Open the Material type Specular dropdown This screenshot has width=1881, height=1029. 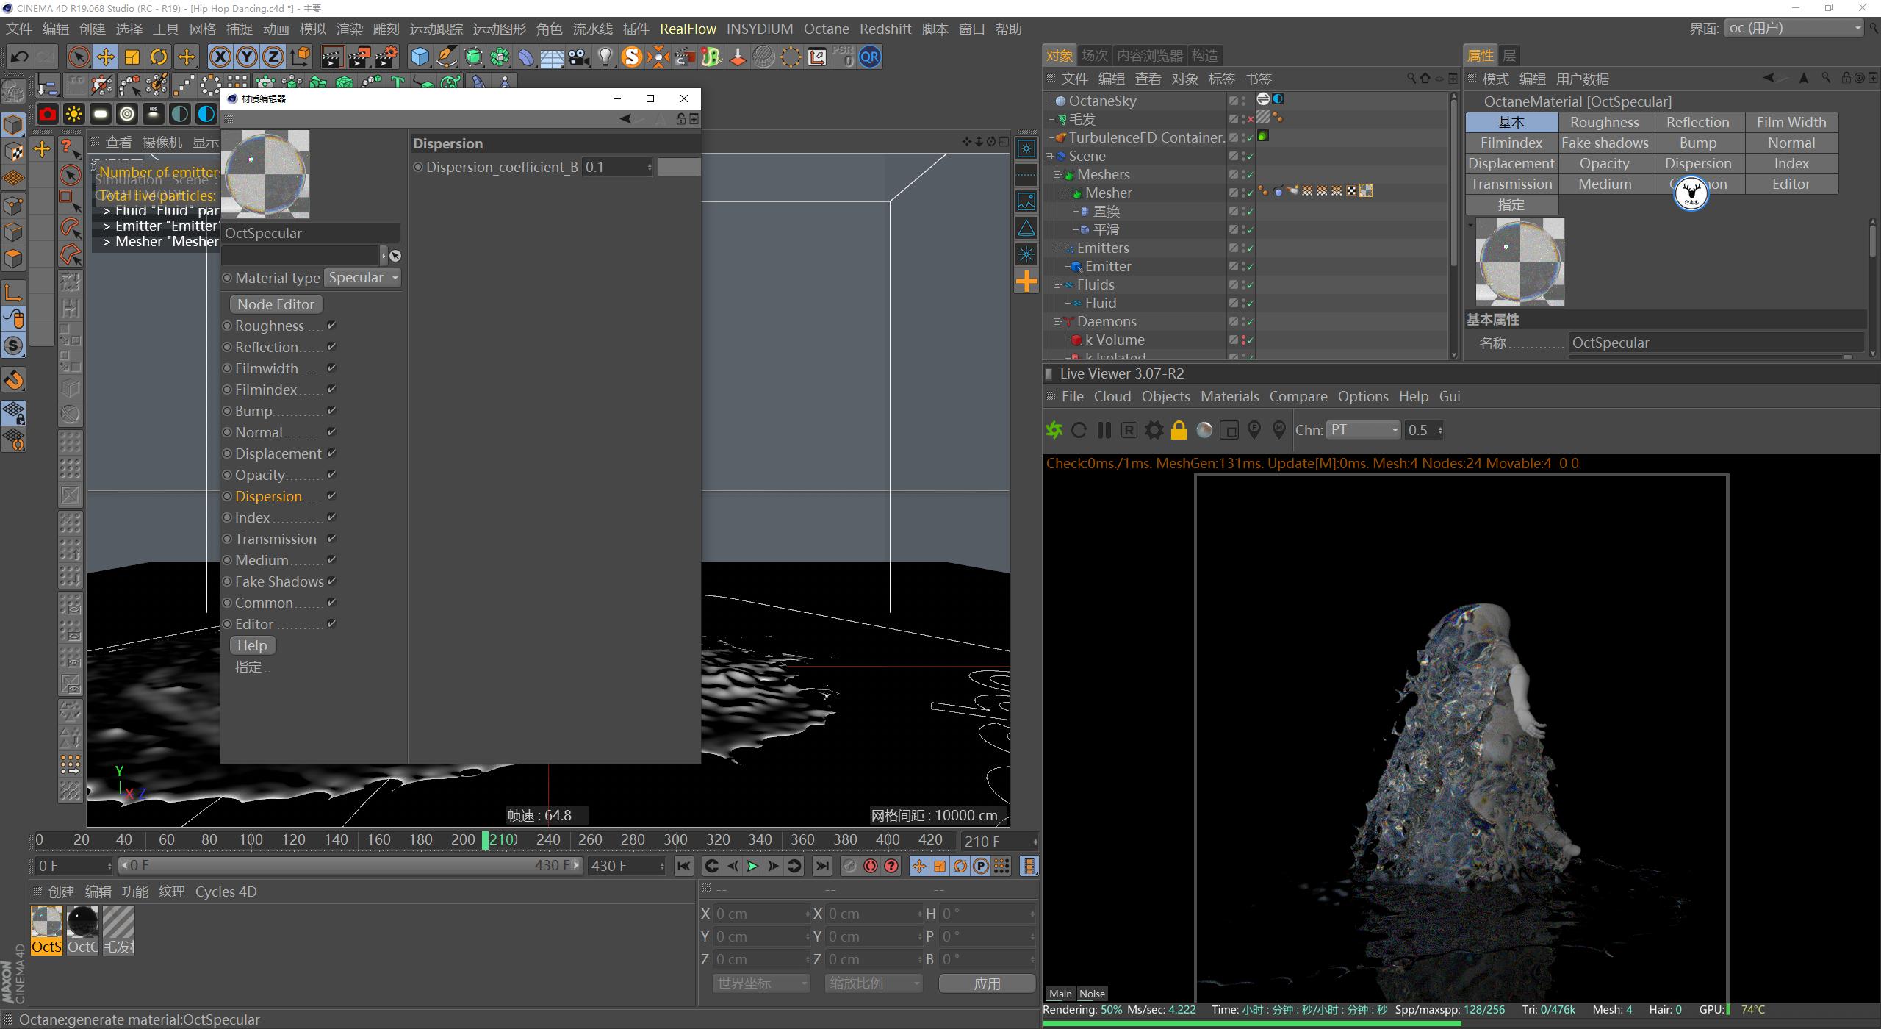[x=362, y=277]
